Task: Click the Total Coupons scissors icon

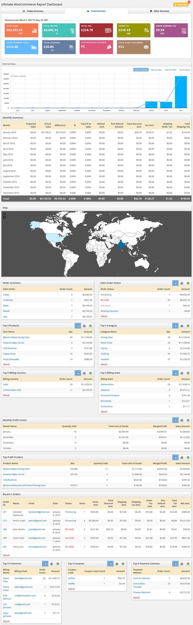Action: pyautogui.click(x=71, y=47)
